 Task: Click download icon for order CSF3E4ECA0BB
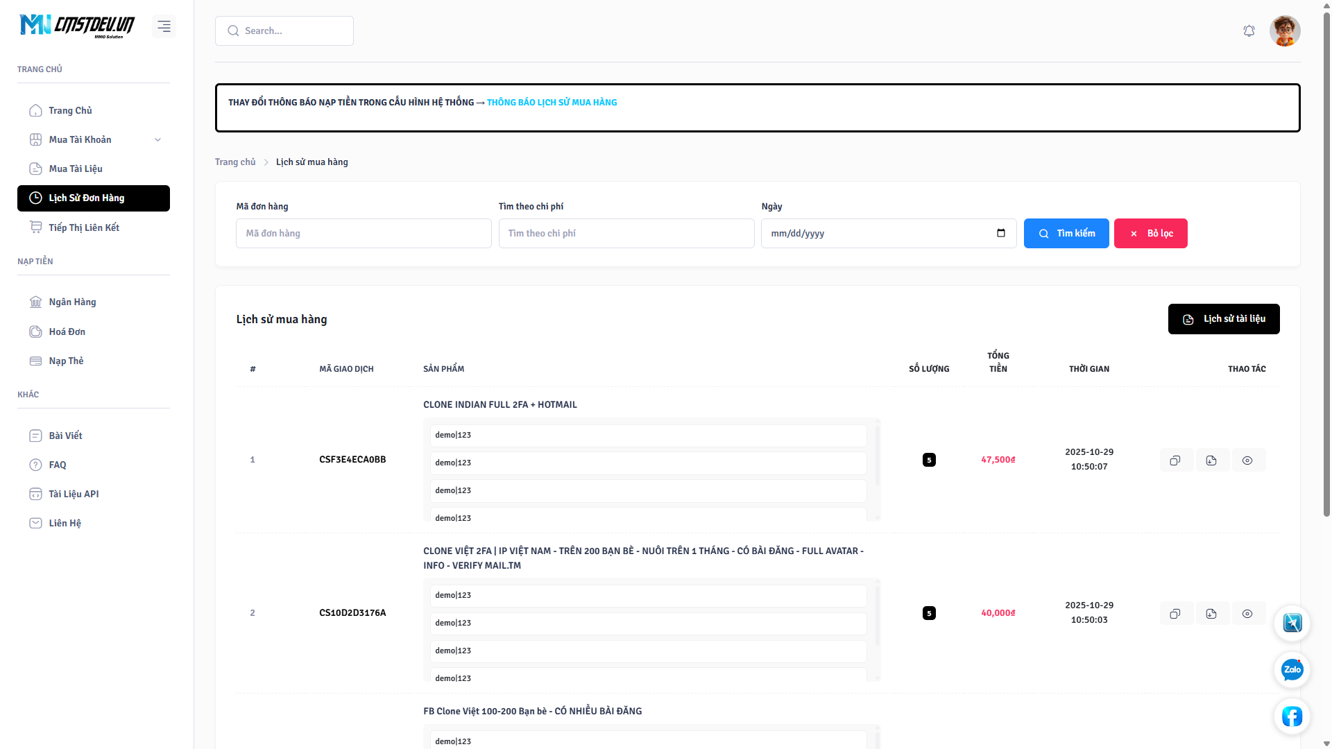[x=1211, y=460]
